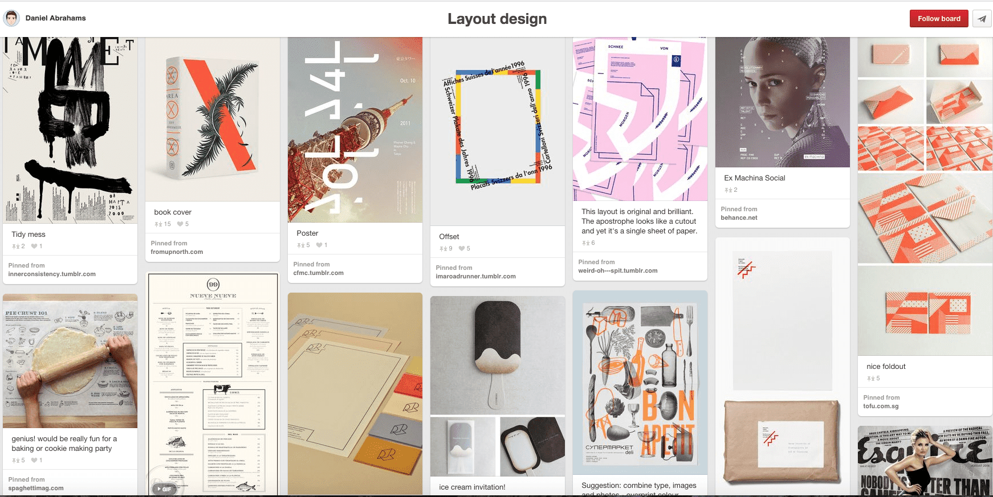This screenshot has height=497, width=993.
Task: Visit the fromupnorth.com source link
Action: (177, 252)
